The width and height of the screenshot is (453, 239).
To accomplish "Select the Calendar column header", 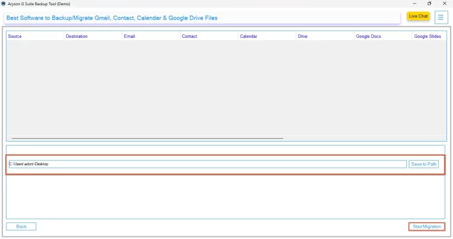I will 267,36.
